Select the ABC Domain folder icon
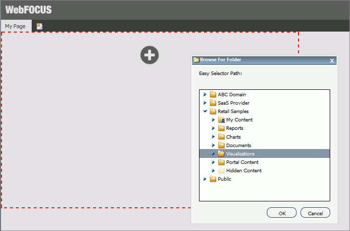The image size is (350, 231). [x=213, y=94]
